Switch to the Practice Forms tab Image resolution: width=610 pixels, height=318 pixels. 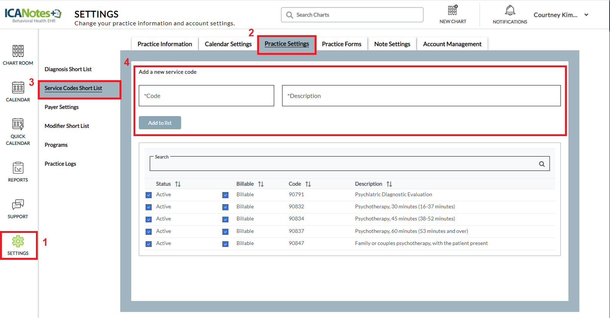pyautogui.click(x=341, y=44)
